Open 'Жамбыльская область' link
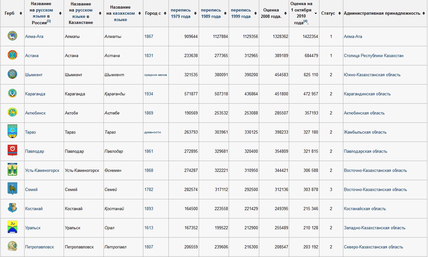428x257 pixels. (365, 132)
